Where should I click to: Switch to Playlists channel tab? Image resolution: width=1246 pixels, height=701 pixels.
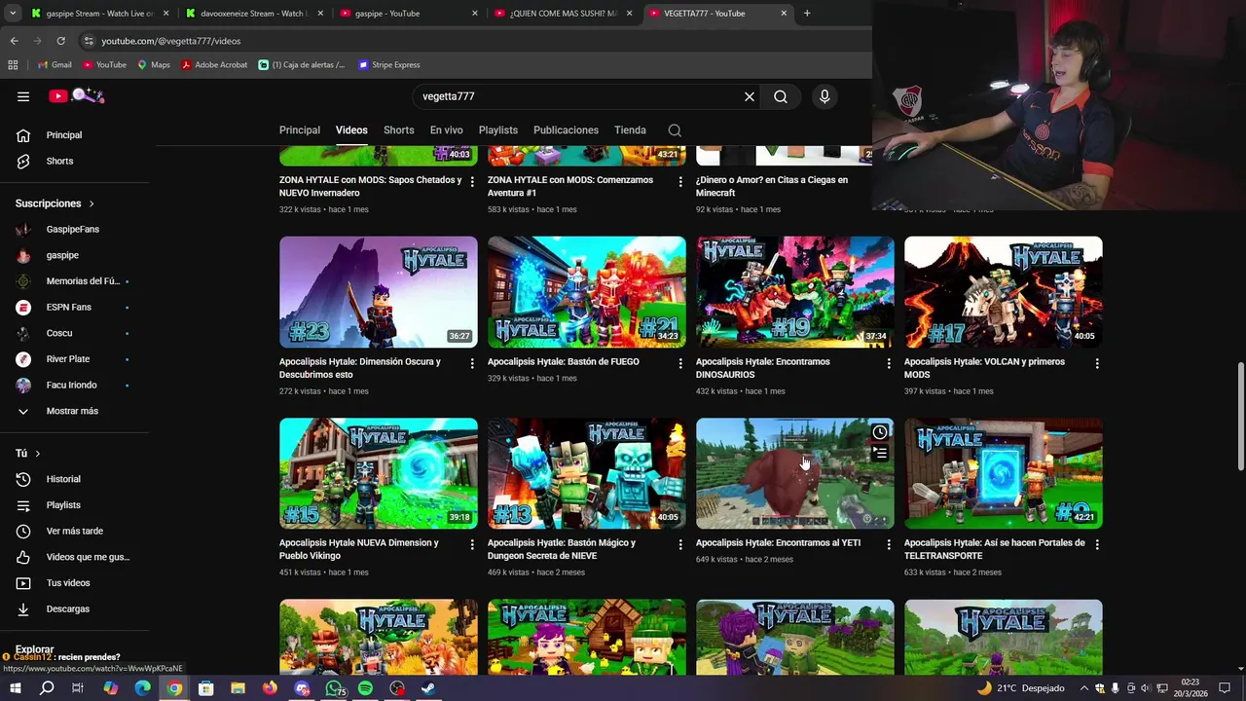[x=498, y=130]
